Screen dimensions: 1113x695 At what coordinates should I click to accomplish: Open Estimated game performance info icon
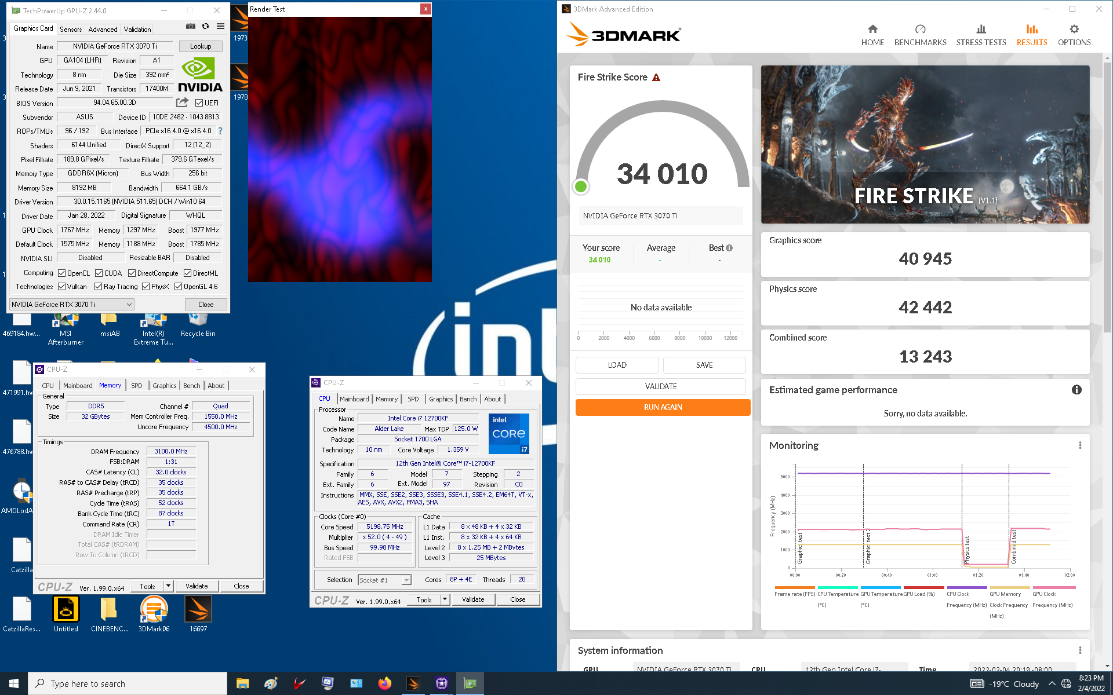pyautogui.click(x=1076, y=390)
